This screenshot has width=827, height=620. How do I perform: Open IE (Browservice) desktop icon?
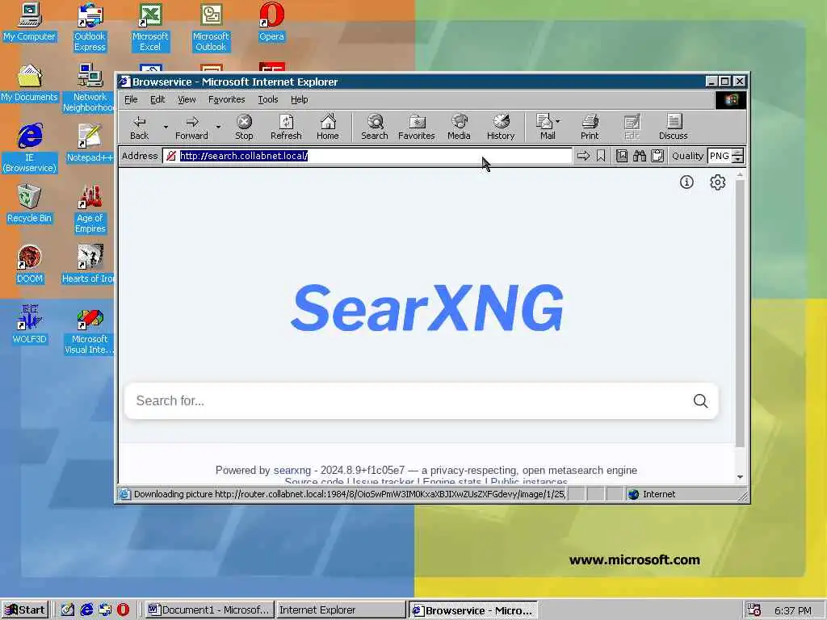pyautogui.click(x=29, y=149)
